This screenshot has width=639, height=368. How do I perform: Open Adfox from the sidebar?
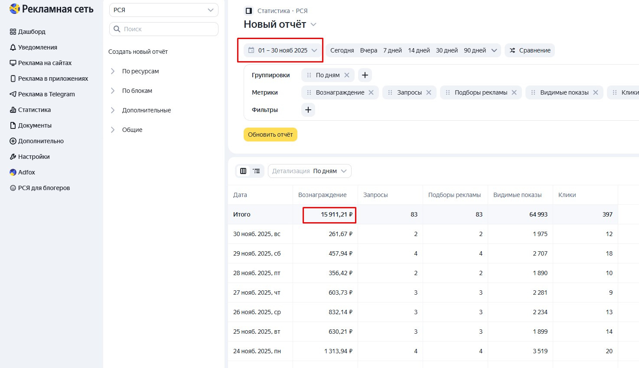point(26,172)
